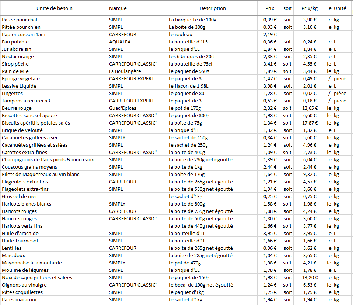The height and width of the screenshot is (305, 353).
Task: Select the '17,87 €' price per kg
Action: 310,123
